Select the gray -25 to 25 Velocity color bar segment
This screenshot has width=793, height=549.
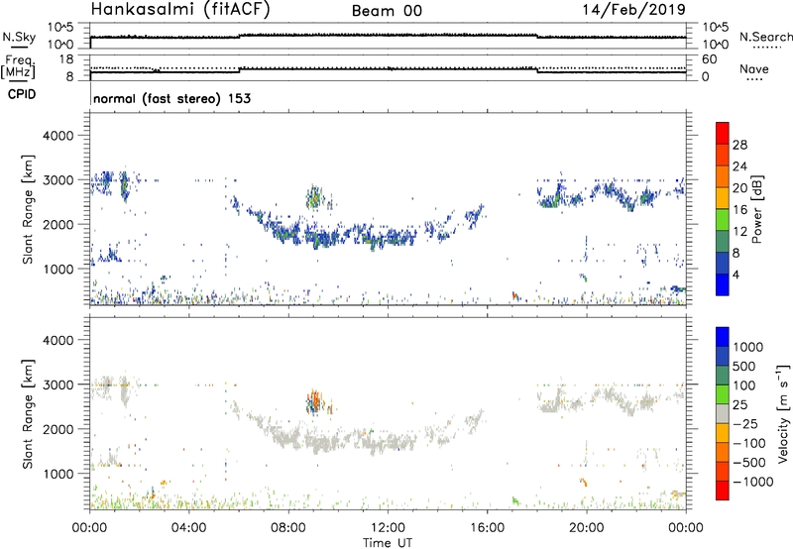click(723, 413)
